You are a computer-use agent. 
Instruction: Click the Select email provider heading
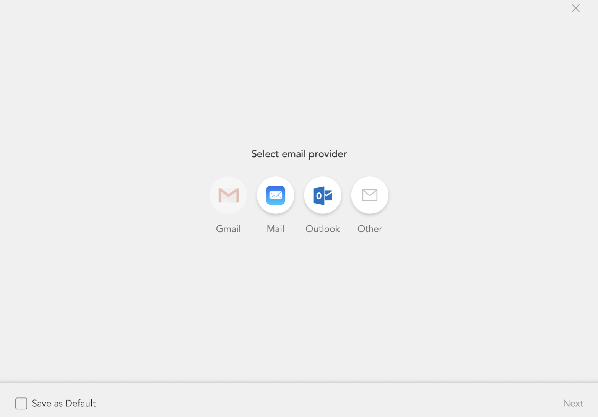[299, 154]
